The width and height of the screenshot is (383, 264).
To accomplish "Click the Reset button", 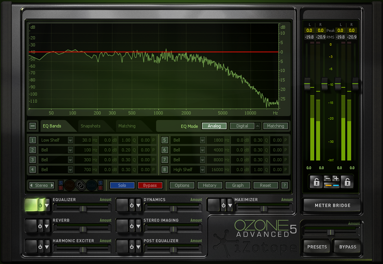I will pyautogui.click(x=265, y=185).
